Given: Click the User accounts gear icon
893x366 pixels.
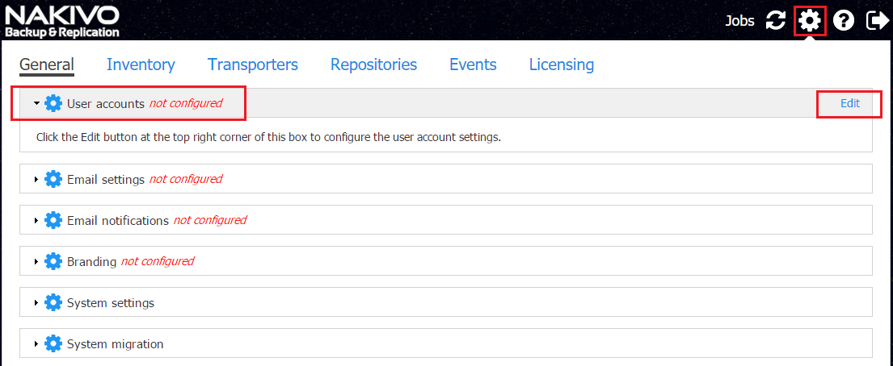Looking at the screenshot, I should pos(53,103).
